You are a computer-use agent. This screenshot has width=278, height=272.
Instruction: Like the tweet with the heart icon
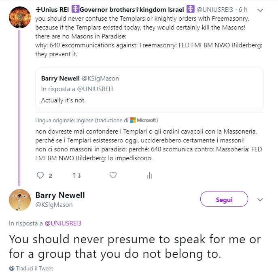point(113,175)
